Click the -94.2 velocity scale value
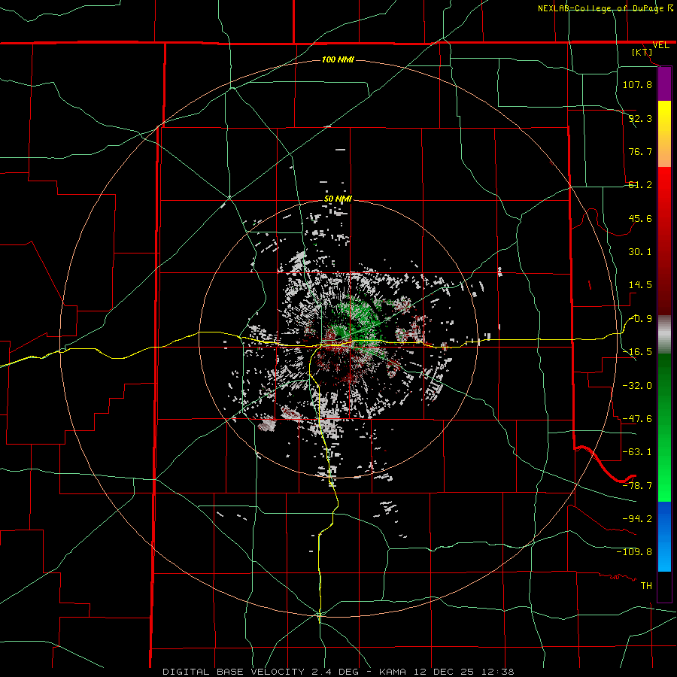677x677 pixels. click(637, 518)
